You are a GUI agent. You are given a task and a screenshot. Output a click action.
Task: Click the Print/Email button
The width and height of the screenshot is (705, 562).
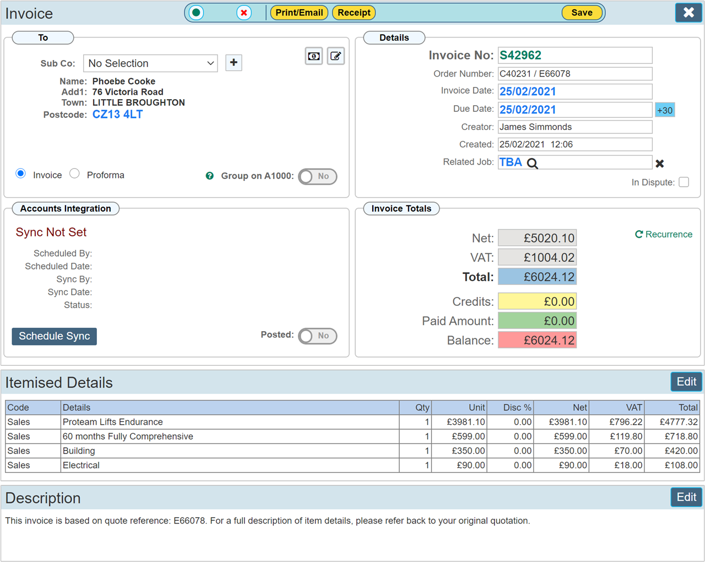point(299,13)
